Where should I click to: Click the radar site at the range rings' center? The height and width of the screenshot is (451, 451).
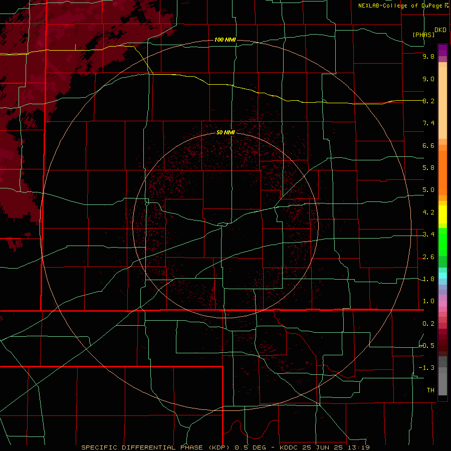click(225, 225)
